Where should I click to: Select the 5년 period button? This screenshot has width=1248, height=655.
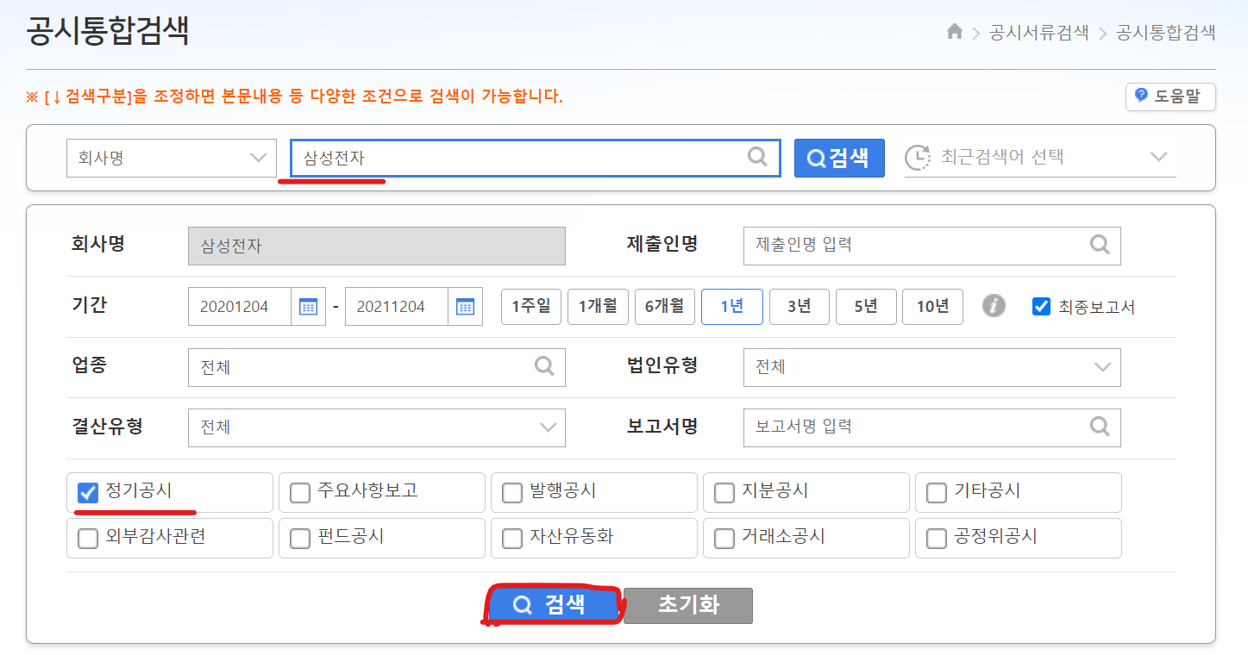(x=866, y=306)
